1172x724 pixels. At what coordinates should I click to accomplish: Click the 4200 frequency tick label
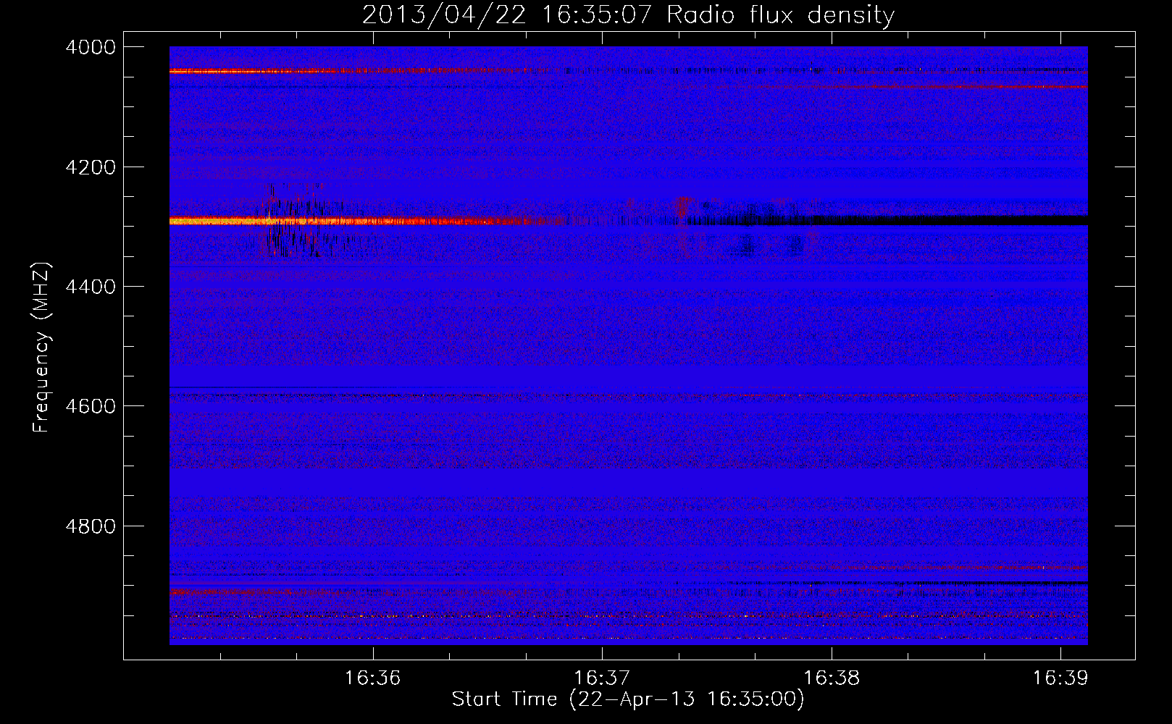coord(91,167)
